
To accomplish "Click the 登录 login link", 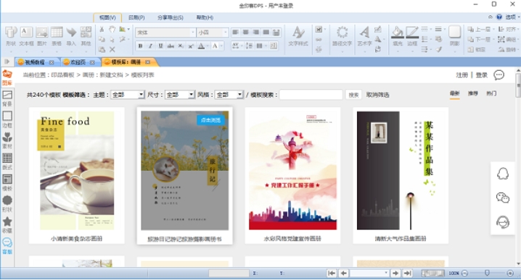I will click(x=482, y=75).
